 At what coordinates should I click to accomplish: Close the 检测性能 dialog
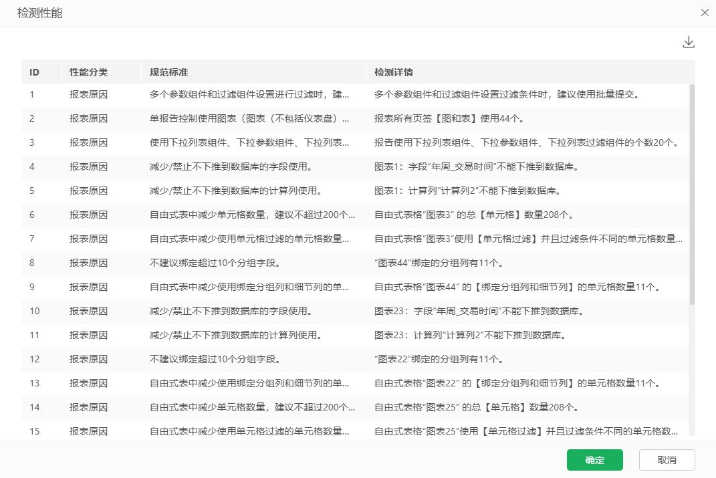pos(705,13)
